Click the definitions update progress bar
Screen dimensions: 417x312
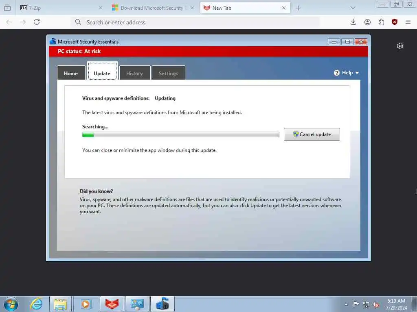pos(181,134)
